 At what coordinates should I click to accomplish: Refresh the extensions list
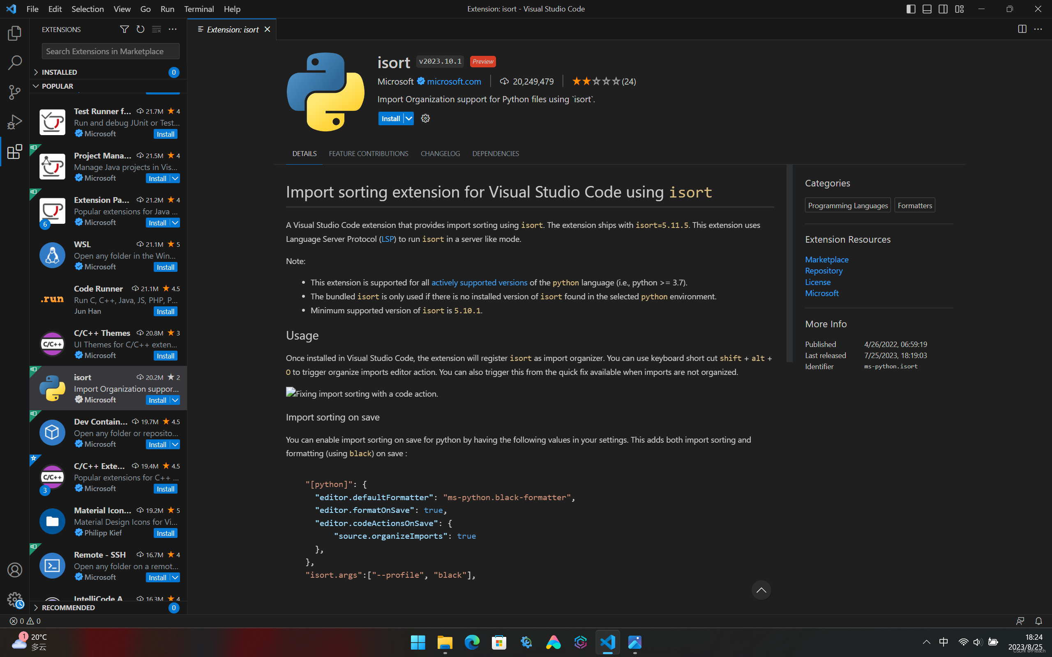point(140,29)
